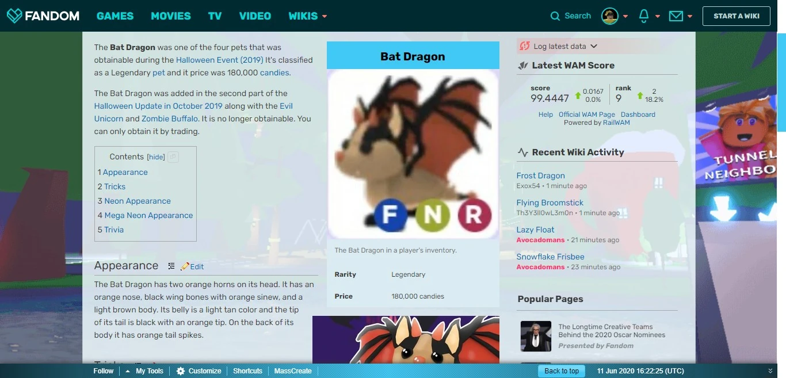Screen dimensions: 786x378
Task: Jump to 5 Trivia in Contents
Action: 110,230
